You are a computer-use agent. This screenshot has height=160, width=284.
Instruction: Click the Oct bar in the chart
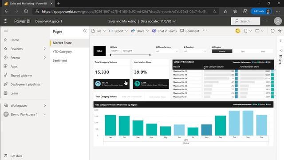234,123
